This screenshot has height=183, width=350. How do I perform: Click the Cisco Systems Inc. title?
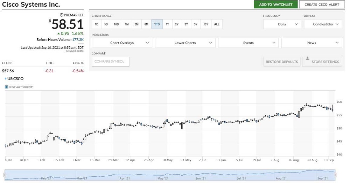[x=31, y=4]
